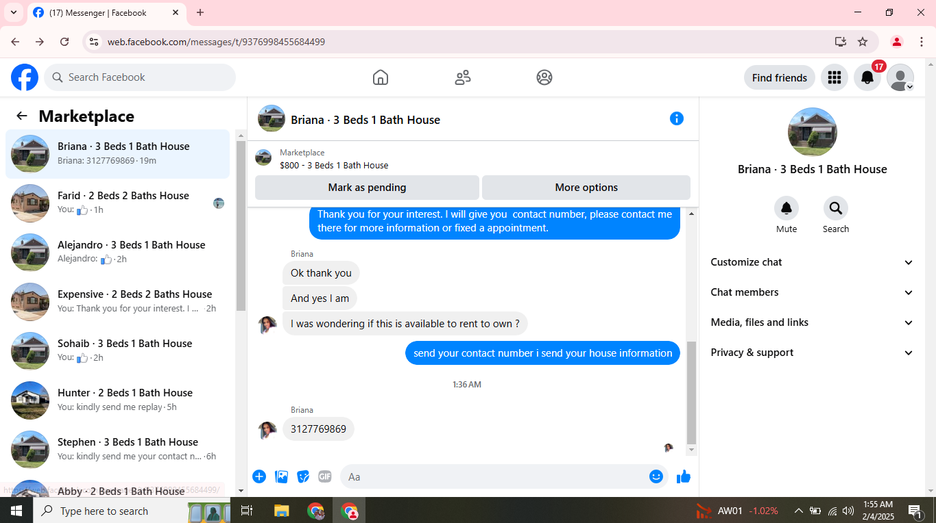Open Sohaib 3 Beds 1 Bath House chat
The height and width of the screenshot is (523, 936).
tap(118, 351)
